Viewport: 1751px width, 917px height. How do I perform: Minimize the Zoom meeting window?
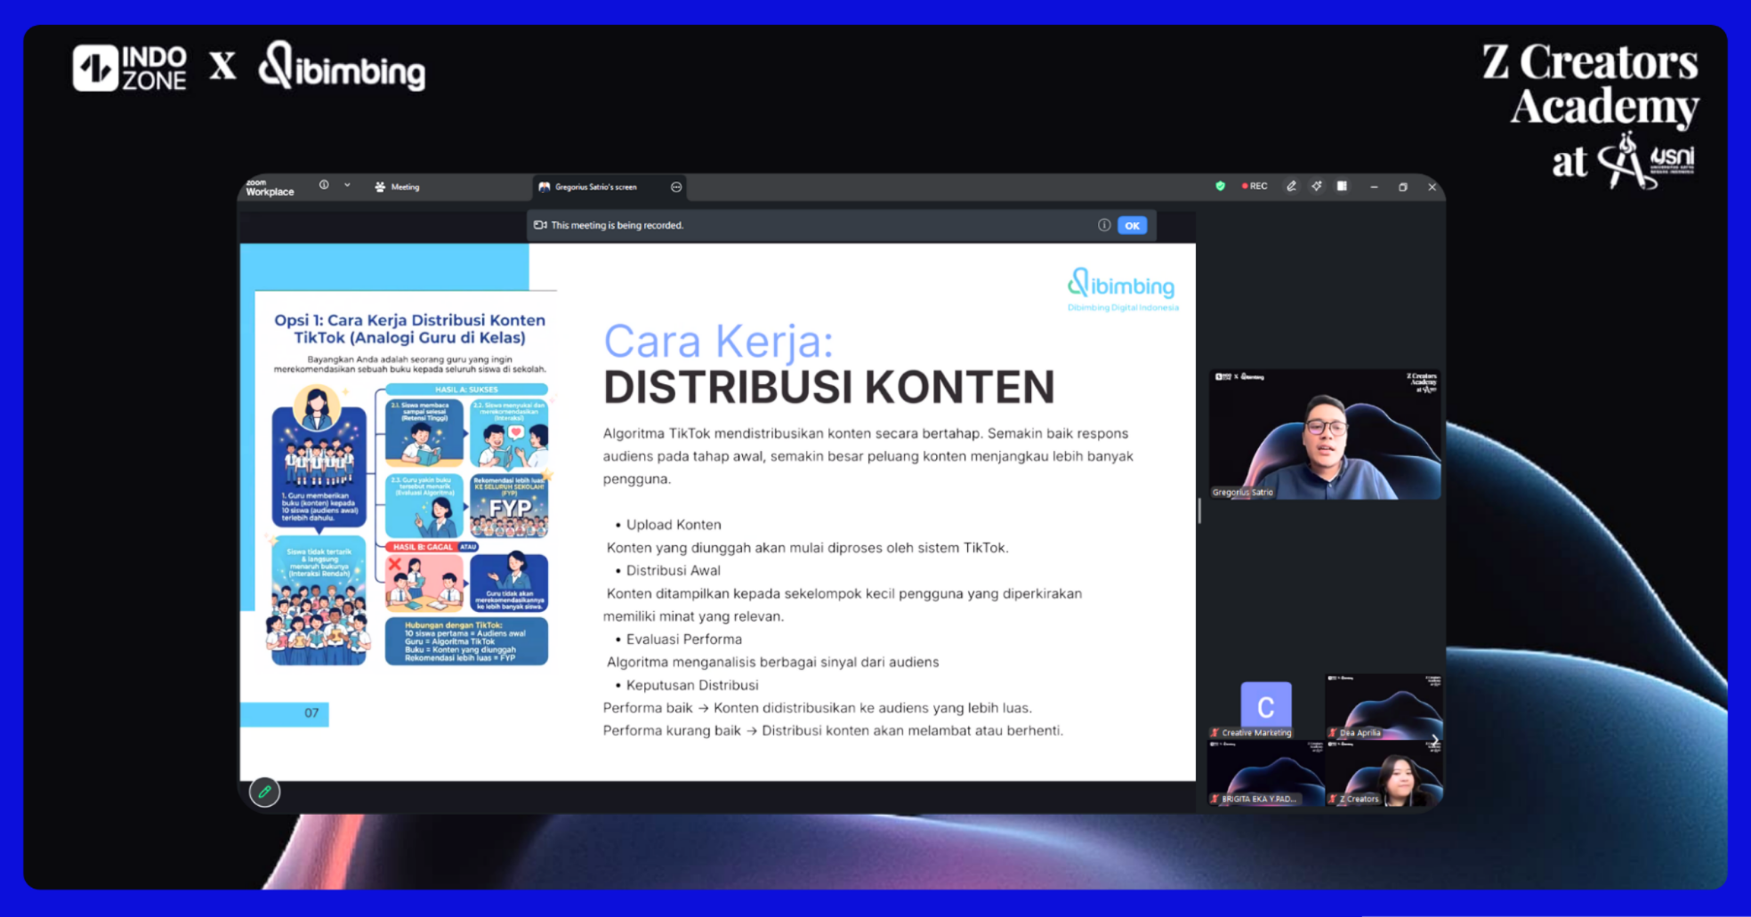pyautogui.click(x=1374, y=187)
